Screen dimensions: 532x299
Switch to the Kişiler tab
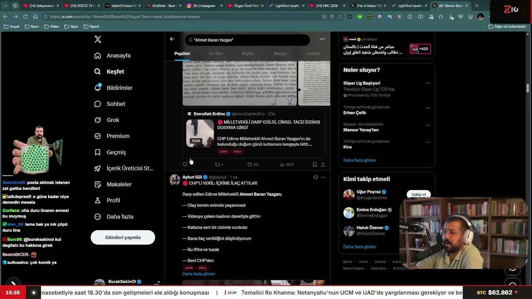click(248, 54)
